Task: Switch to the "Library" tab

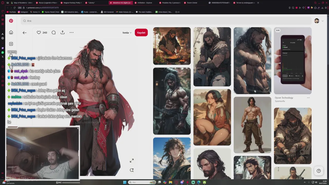Action: tap(96, 3)
